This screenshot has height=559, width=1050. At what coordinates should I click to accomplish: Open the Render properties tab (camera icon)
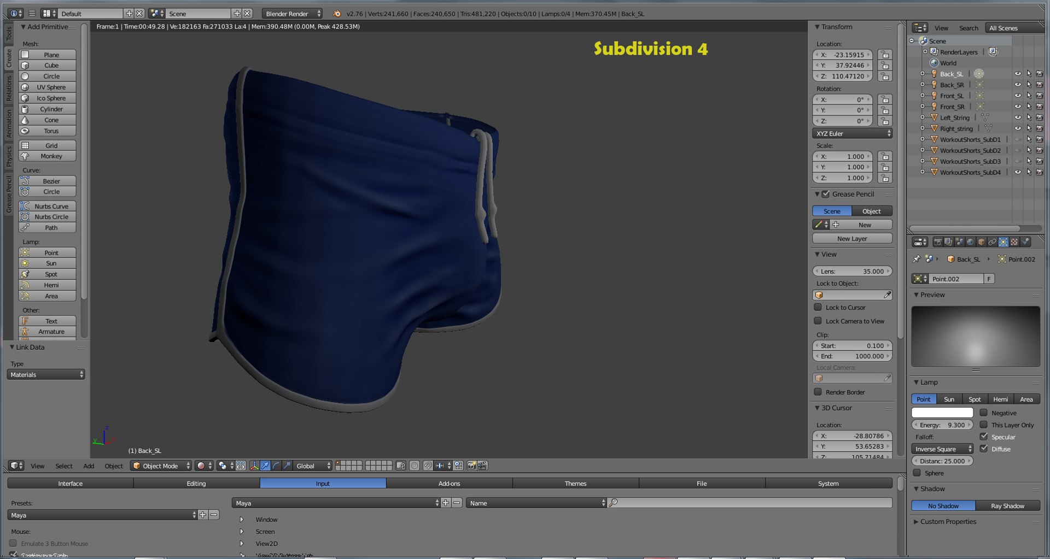[937, 242]
